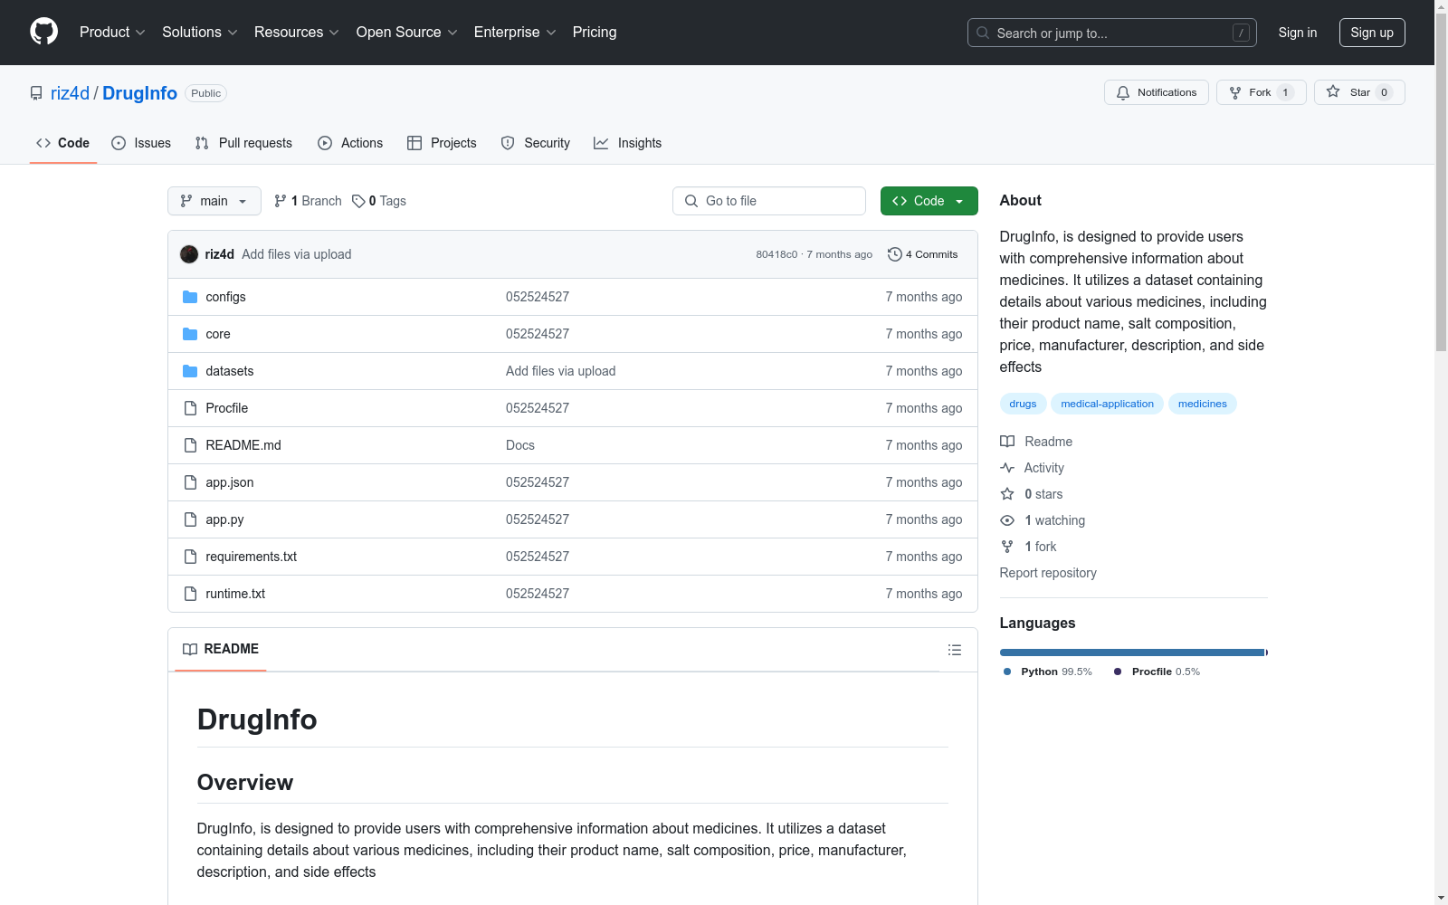Switch to the Actions tab

(x=350, y=143)
